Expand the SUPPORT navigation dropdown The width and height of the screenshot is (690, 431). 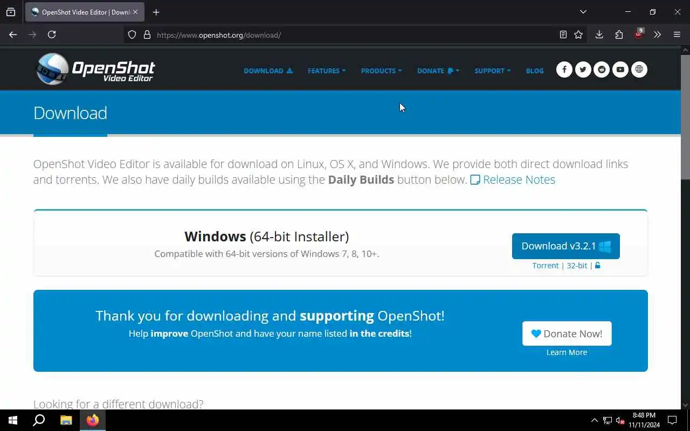pos(492,71)
